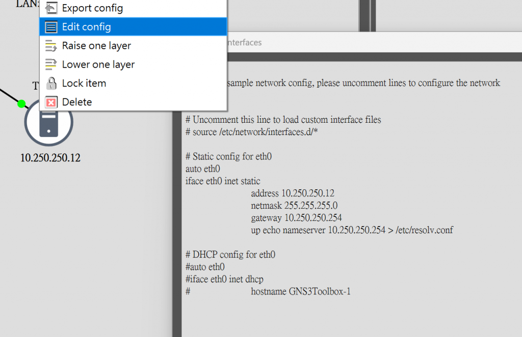
Task: Click the interfaces editor window title bar
Action: [x=375, y=43]
